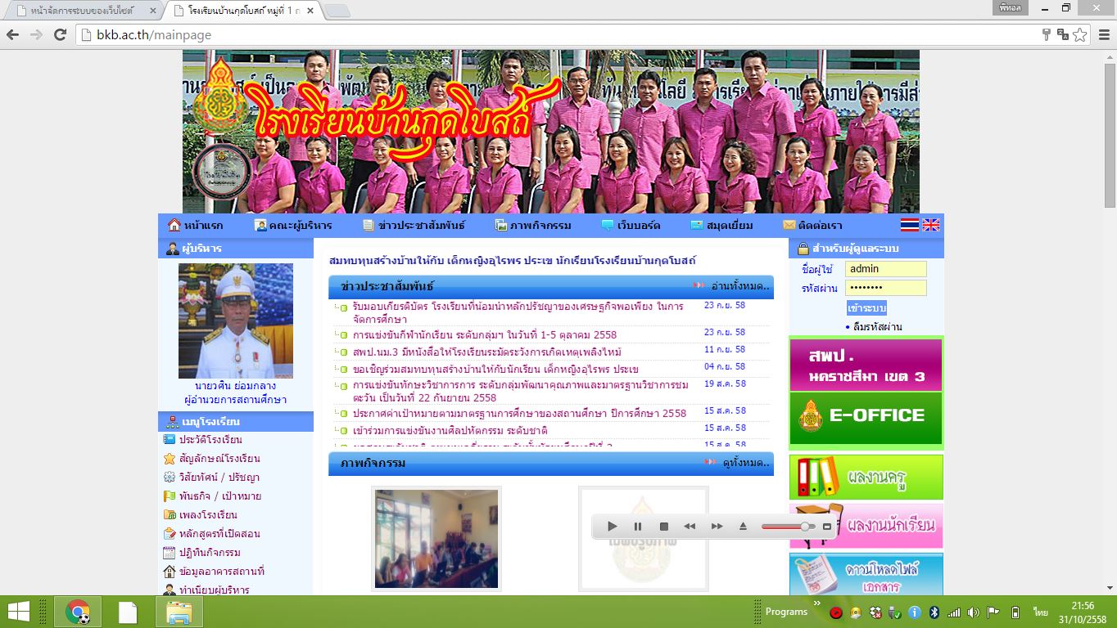Open the speaker volume tray icon
Viewport: 1117px width, 628px height.
coord(973,612)
